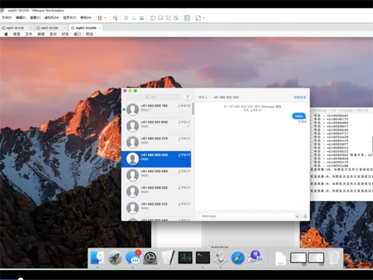
Task: Open the Trash in the dock
Action: click(334, 258)
